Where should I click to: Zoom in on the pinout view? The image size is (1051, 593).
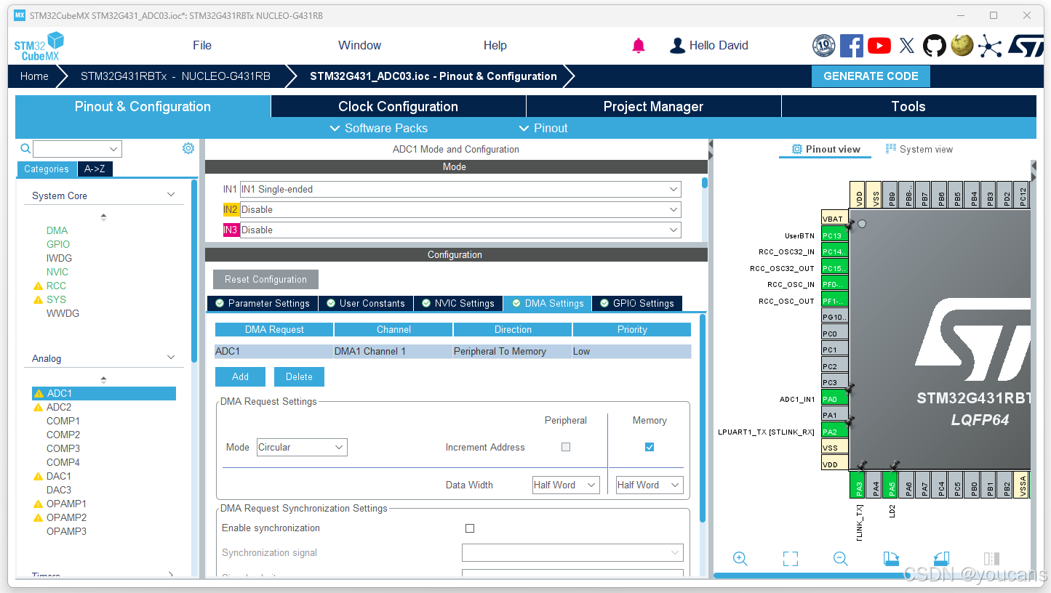point(740,558)
